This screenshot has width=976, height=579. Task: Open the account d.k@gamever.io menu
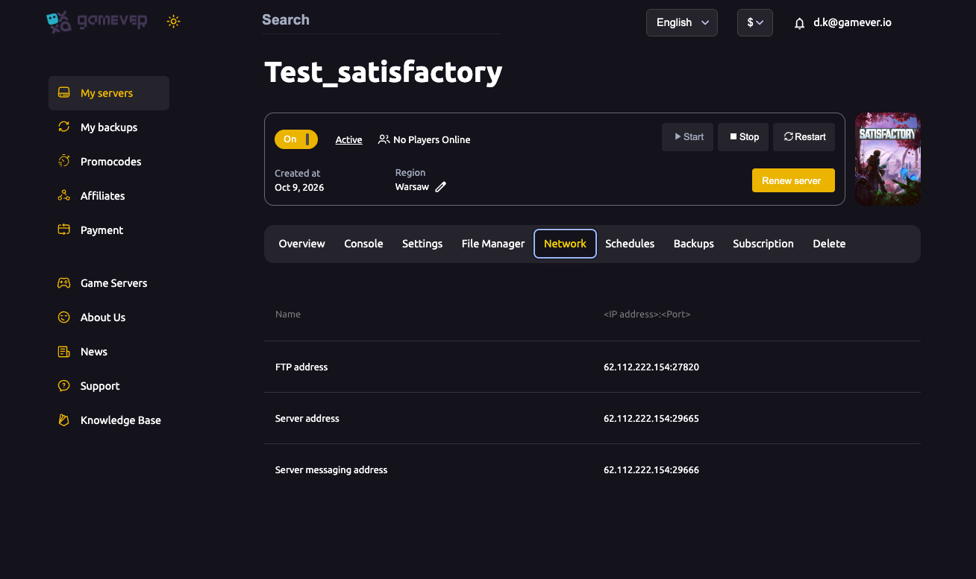coord(852,22)
